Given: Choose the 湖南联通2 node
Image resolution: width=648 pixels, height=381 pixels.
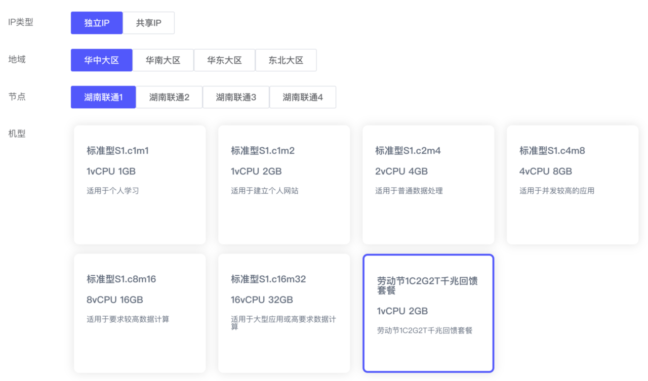Looking at the screenshot, I should [x=169, y=97].
